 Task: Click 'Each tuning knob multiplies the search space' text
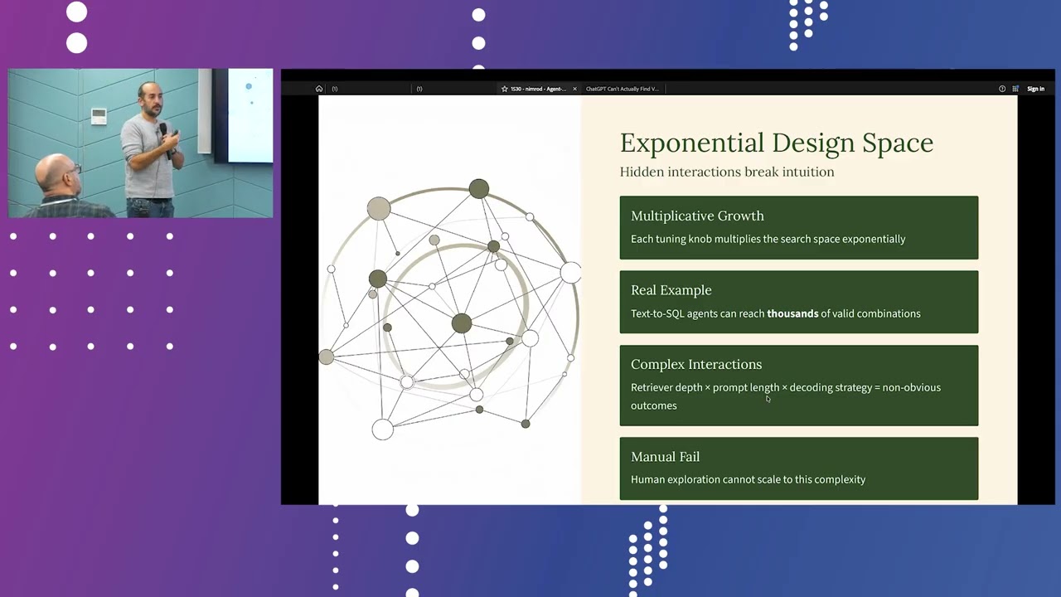(768, 239)
